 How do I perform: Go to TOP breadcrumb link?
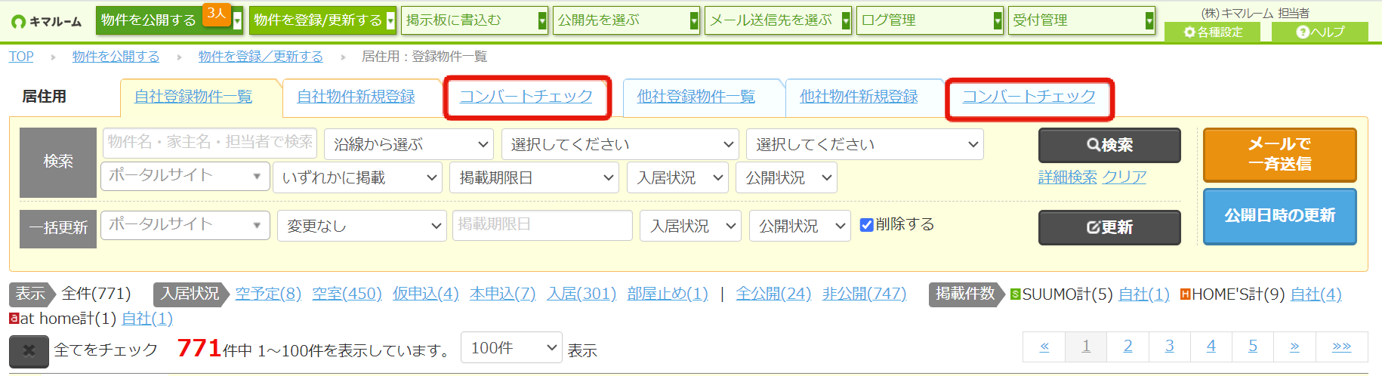[x=21, y=57]
